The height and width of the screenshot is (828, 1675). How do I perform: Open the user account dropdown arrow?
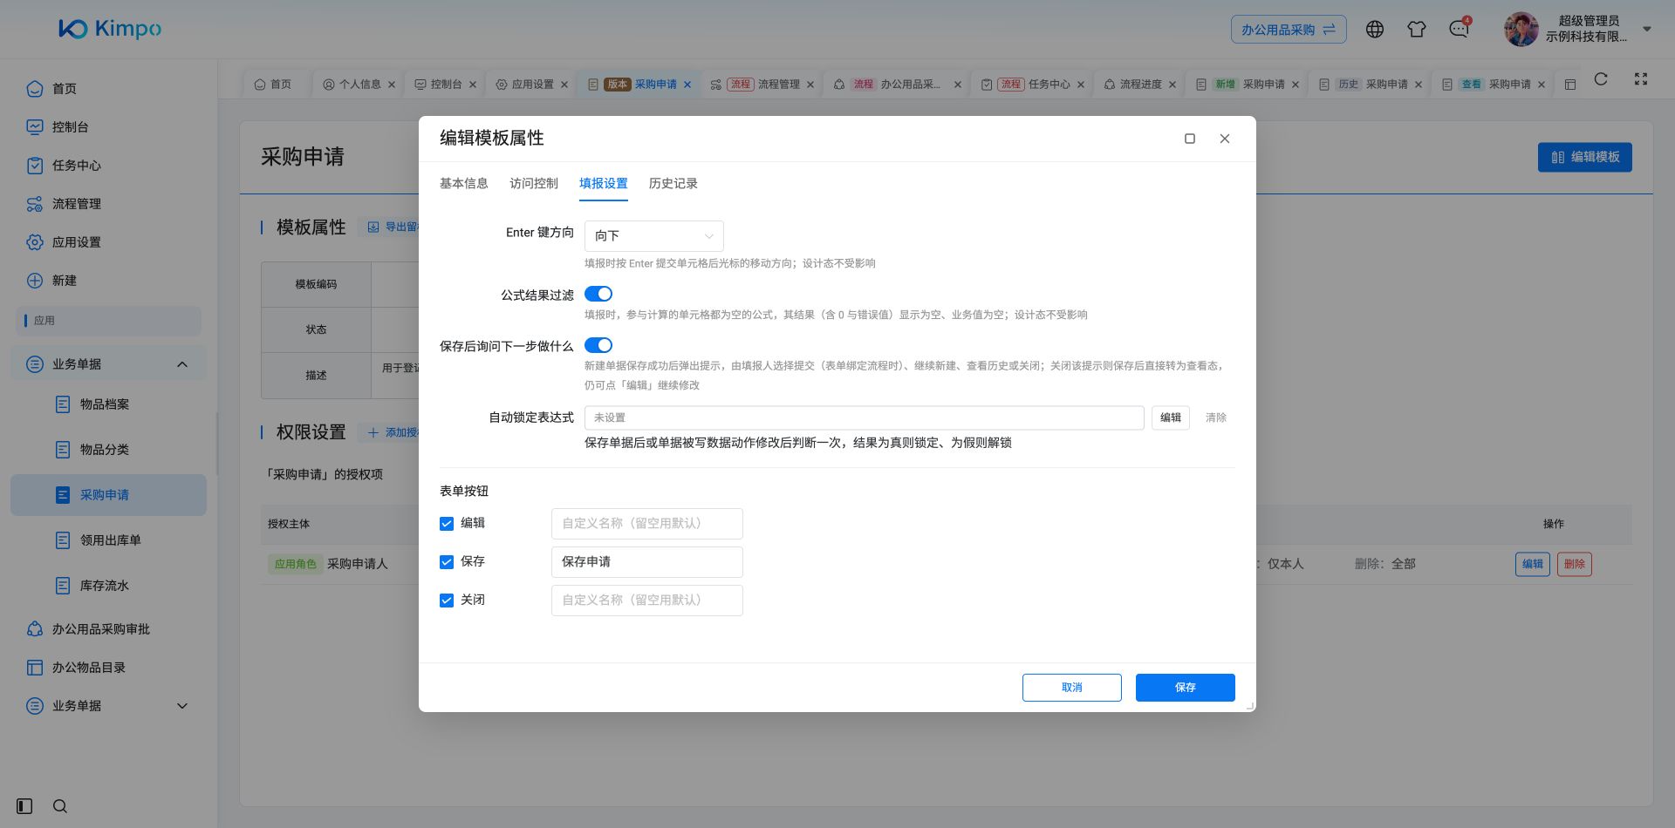[x=1647, y=30]
